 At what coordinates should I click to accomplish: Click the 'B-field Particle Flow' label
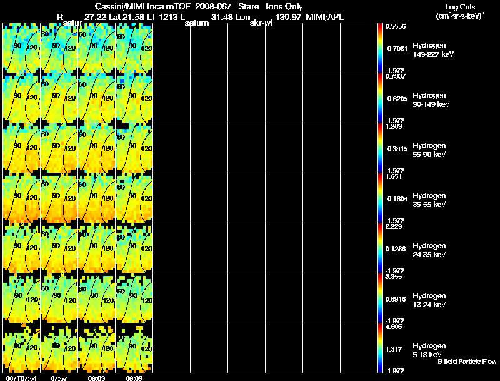click(x=467, y=362)
